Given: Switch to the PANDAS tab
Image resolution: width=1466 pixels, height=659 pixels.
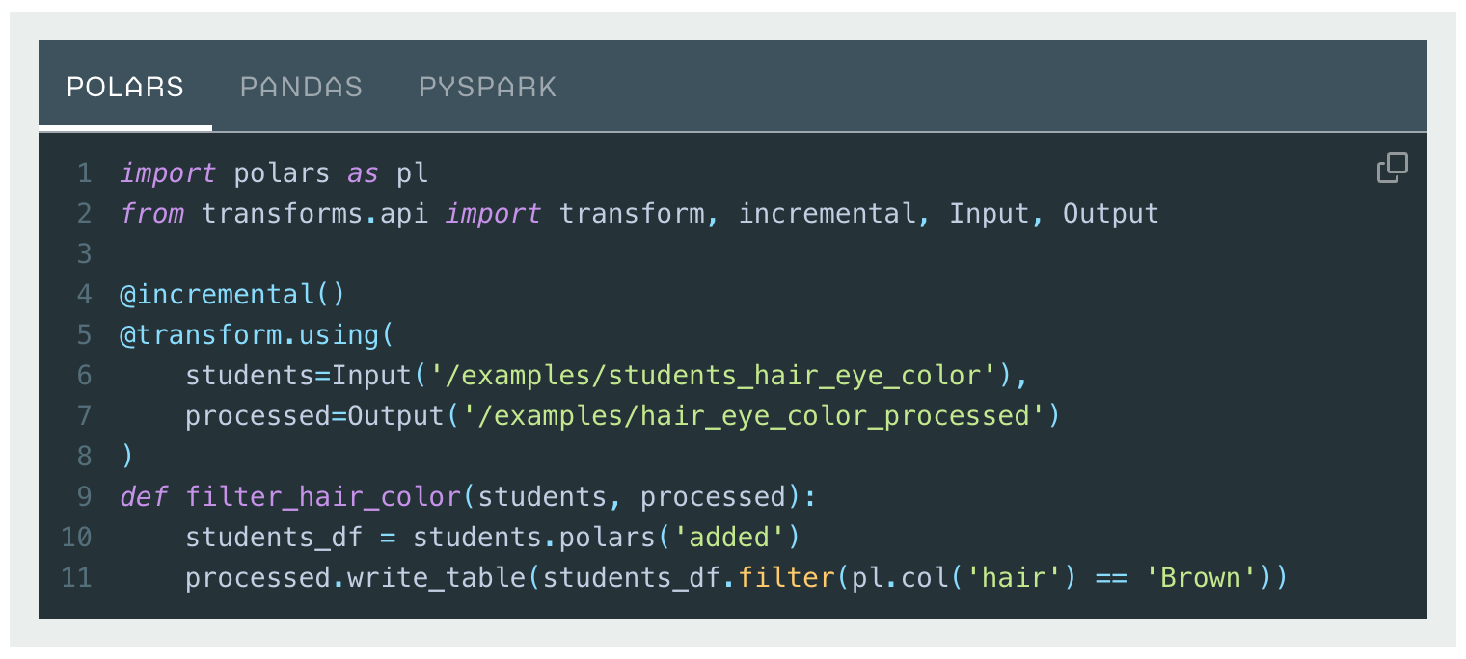Looking at the screenshot, I should [301, 87].
